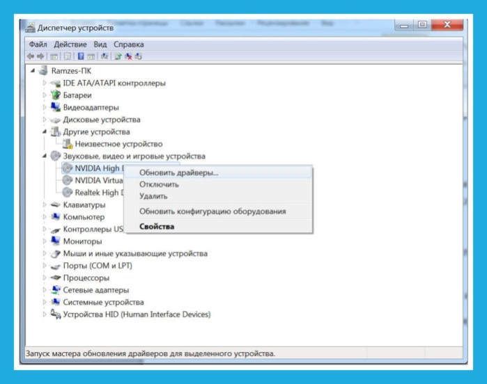Click the Disable device toolbar icon
The height and width of the screenshot is (384, 487).
(139, 56)
